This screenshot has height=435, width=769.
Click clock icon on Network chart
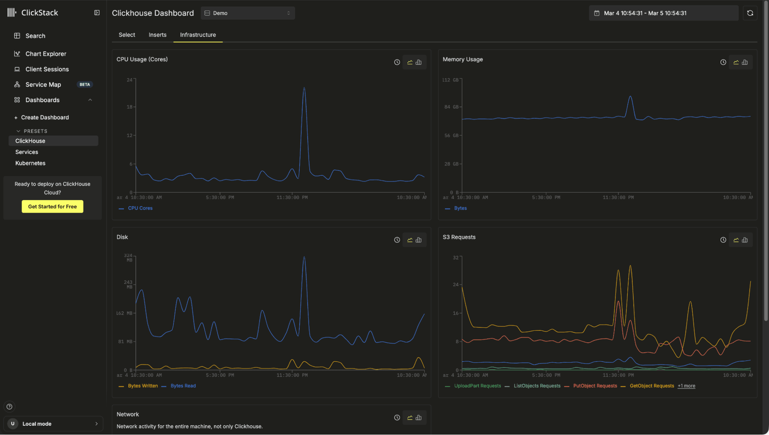[397, 418]
